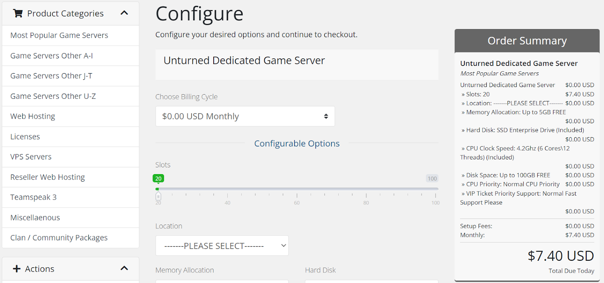Viewport: 604px width, 283px height.
Task: Click the Order Summary header
Action: (x=527, y=41)
